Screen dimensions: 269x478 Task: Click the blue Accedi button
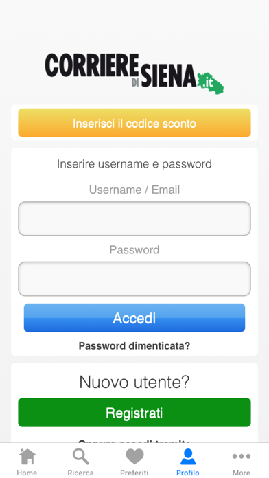134,318
